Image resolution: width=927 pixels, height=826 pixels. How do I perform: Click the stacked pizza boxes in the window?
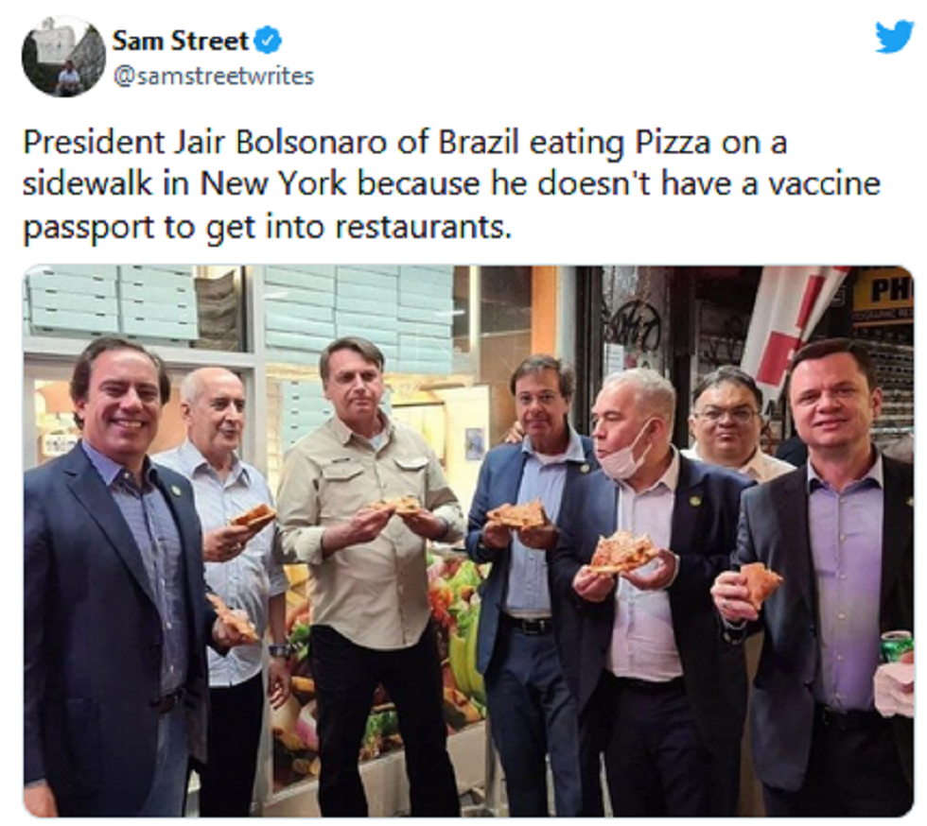click(114, 302)
